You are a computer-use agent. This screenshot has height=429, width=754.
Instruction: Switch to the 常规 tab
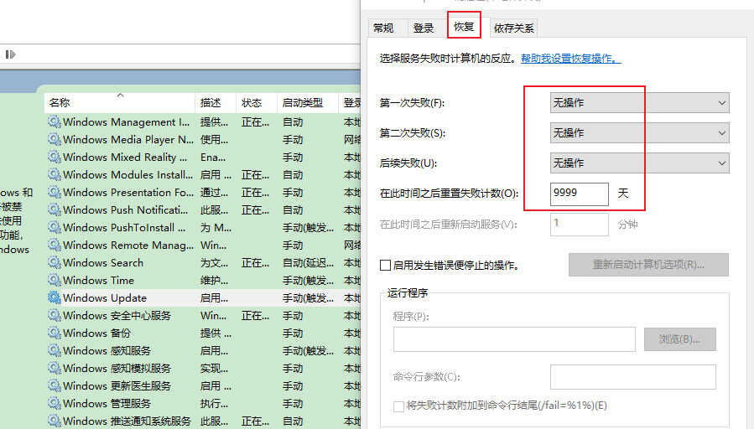[x=383, y=28]
